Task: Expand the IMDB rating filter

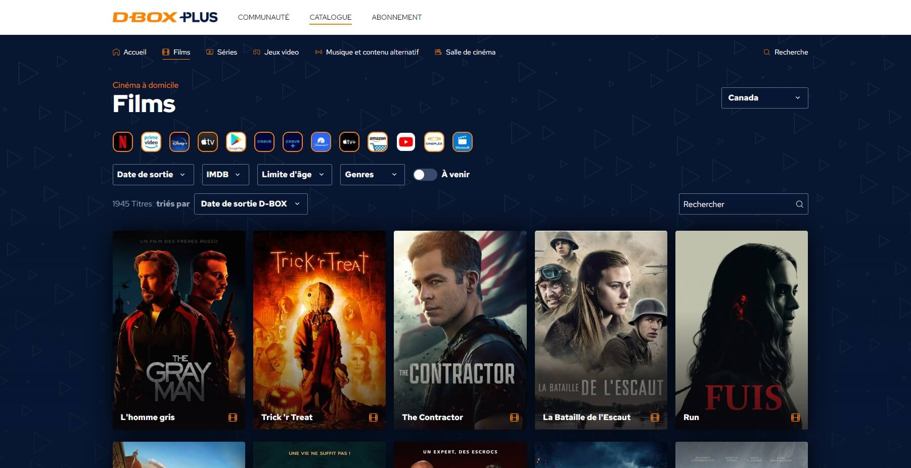Action: (x=225, y=175)
